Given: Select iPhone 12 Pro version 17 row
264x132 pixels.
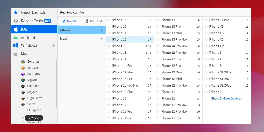Looking at the screenshot, I should coord(130,111).
